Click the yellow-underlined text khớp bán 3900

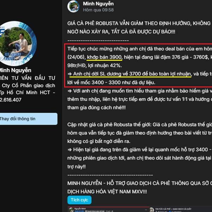[x=104, y=57]
